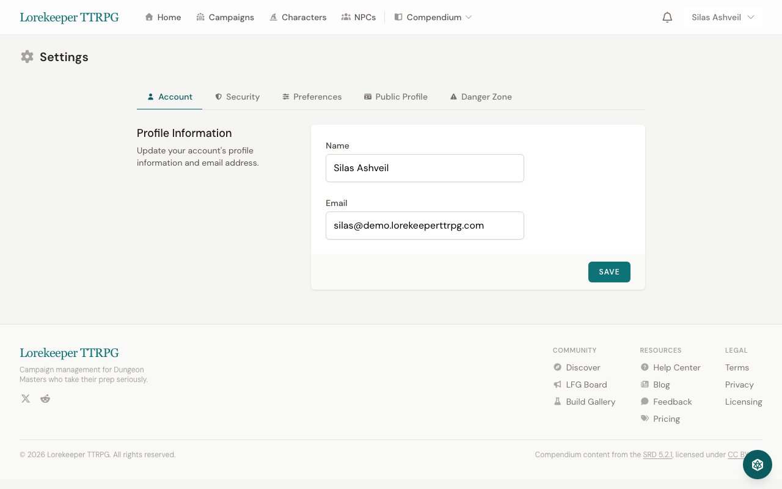Image resolution: width=782 pixels, height=489 pixels.
Task: Open notifications via the bell icon
Action: [667, 17]
